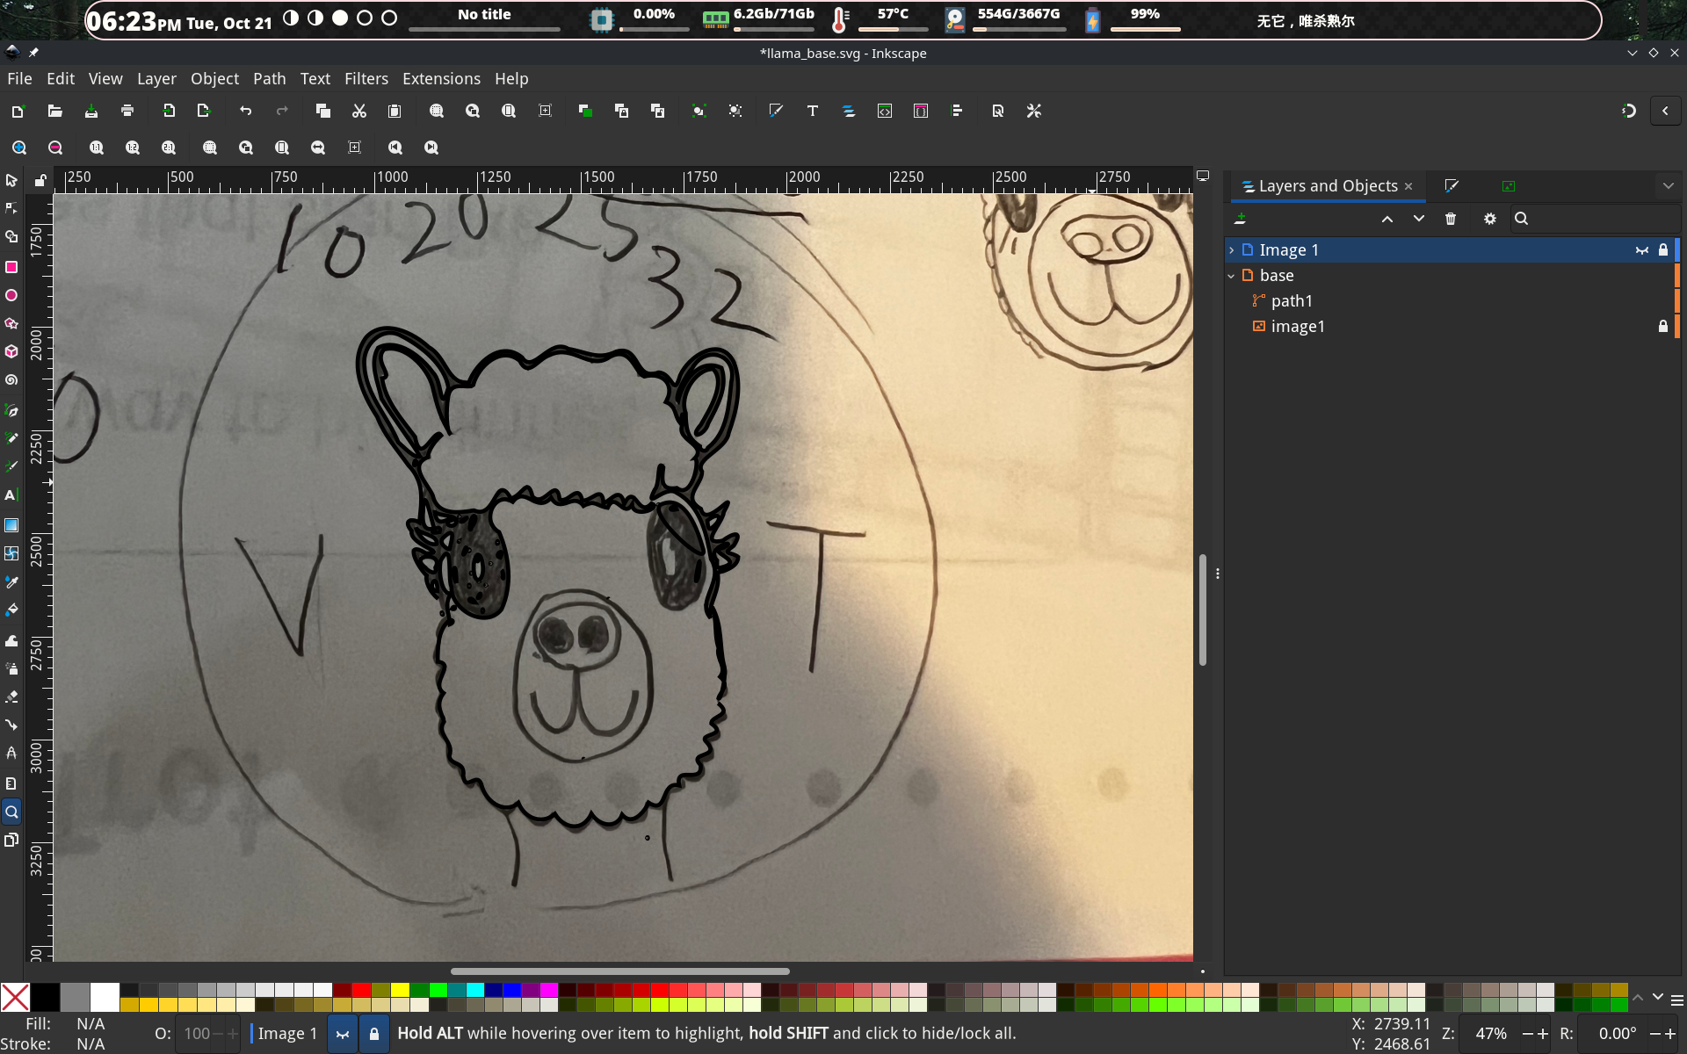Open layer settings gear icon
Image resolution: width=1687 pixels, height=1054 pixels.
[x=1489, y=219]
